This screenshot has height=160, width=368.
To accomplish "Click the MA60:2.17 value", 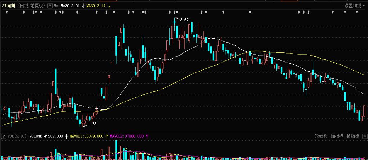I will 96,6.
